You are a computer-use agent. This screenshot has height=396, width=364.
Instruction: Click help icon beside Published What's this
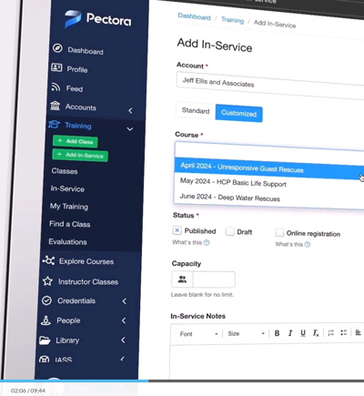point(207,242)
